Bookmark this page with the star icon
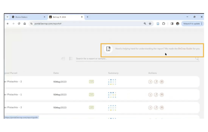The width and height of the screenshot is (208, 132). [150, 24]
